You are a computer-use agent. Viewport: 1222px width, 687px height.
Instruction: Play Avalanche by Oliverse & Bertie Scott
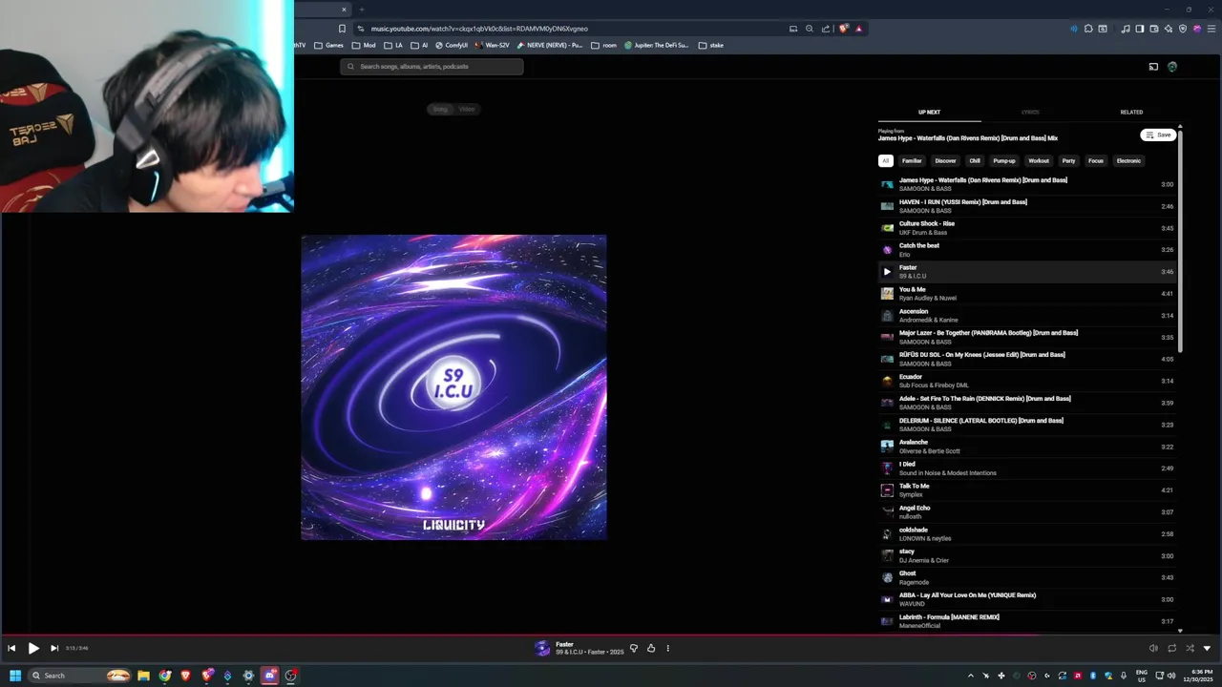click(1027, 447)
